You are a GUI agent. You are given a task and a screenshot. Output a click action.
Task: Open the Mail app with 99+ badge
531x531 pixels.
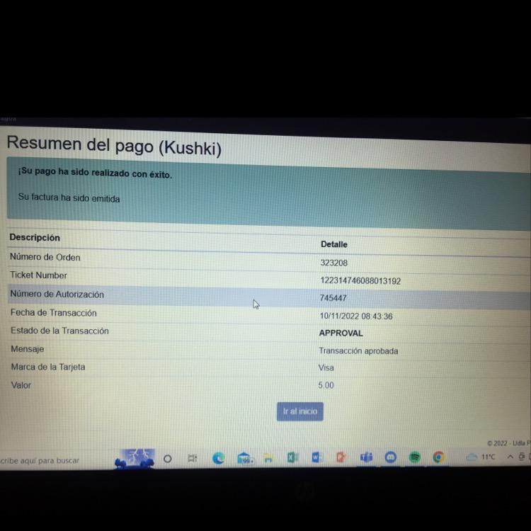pos(245,459)
